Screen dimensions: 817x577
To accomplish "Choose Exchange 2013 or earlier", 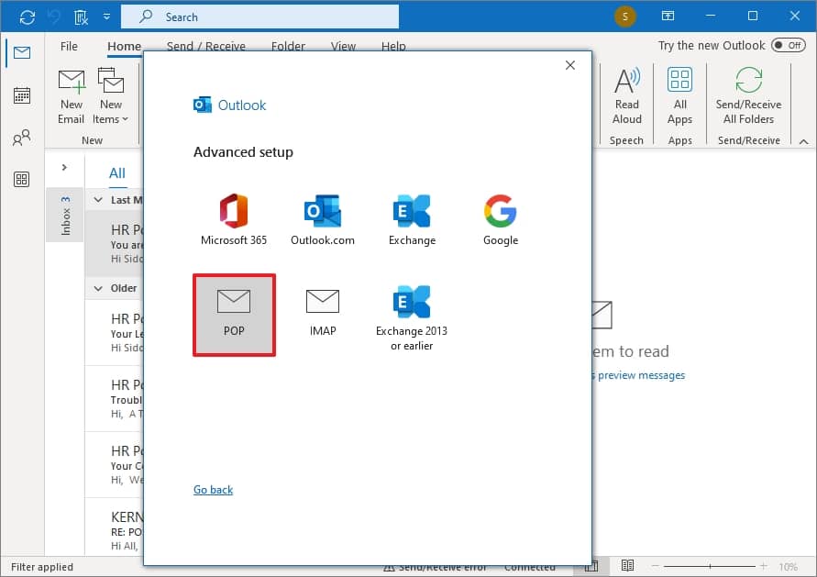I will [x=412, y=316].
